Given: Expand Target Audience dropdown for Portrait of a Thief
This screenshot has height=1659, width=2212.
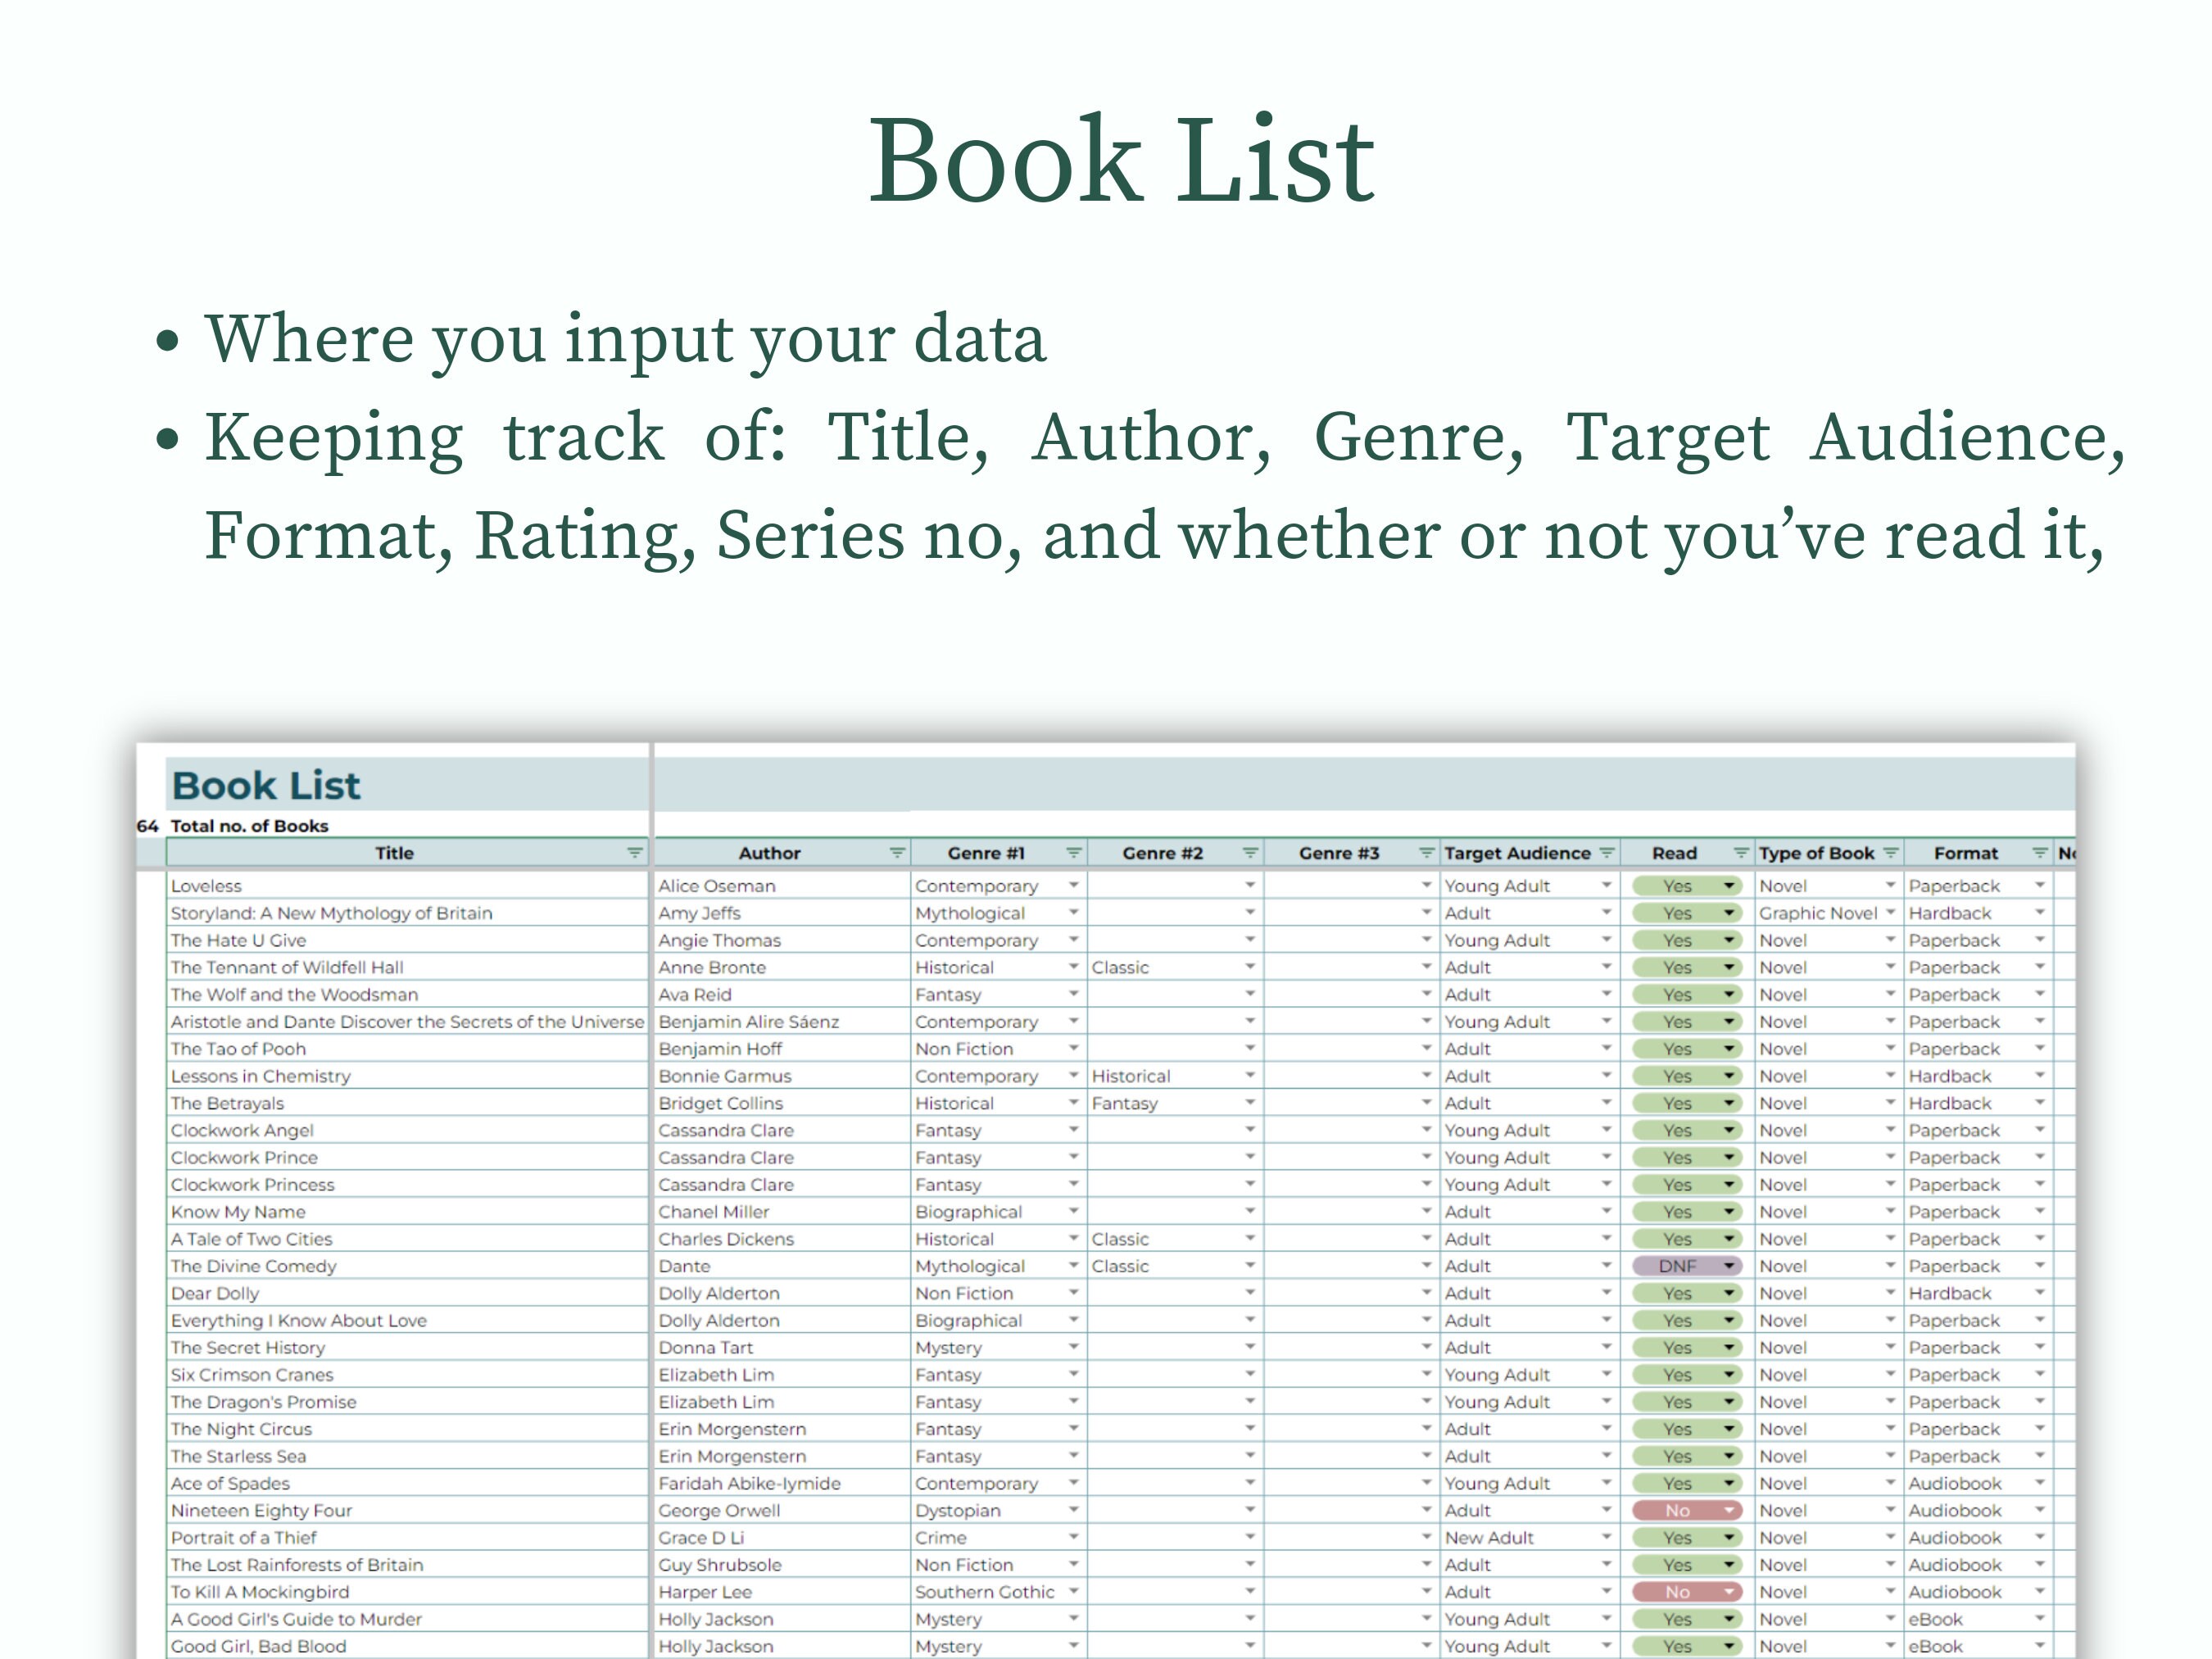Looking at the screenshot, I should click(1607, 1537).
